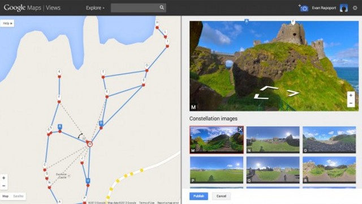Remove thumbnail M with the X
The height and width of the screenshot is (204, 362).
pyautogui.click(x=240, y=129)
